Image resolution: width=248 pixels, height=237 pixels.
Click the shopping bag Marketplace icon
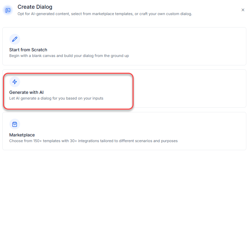point(14,124)
